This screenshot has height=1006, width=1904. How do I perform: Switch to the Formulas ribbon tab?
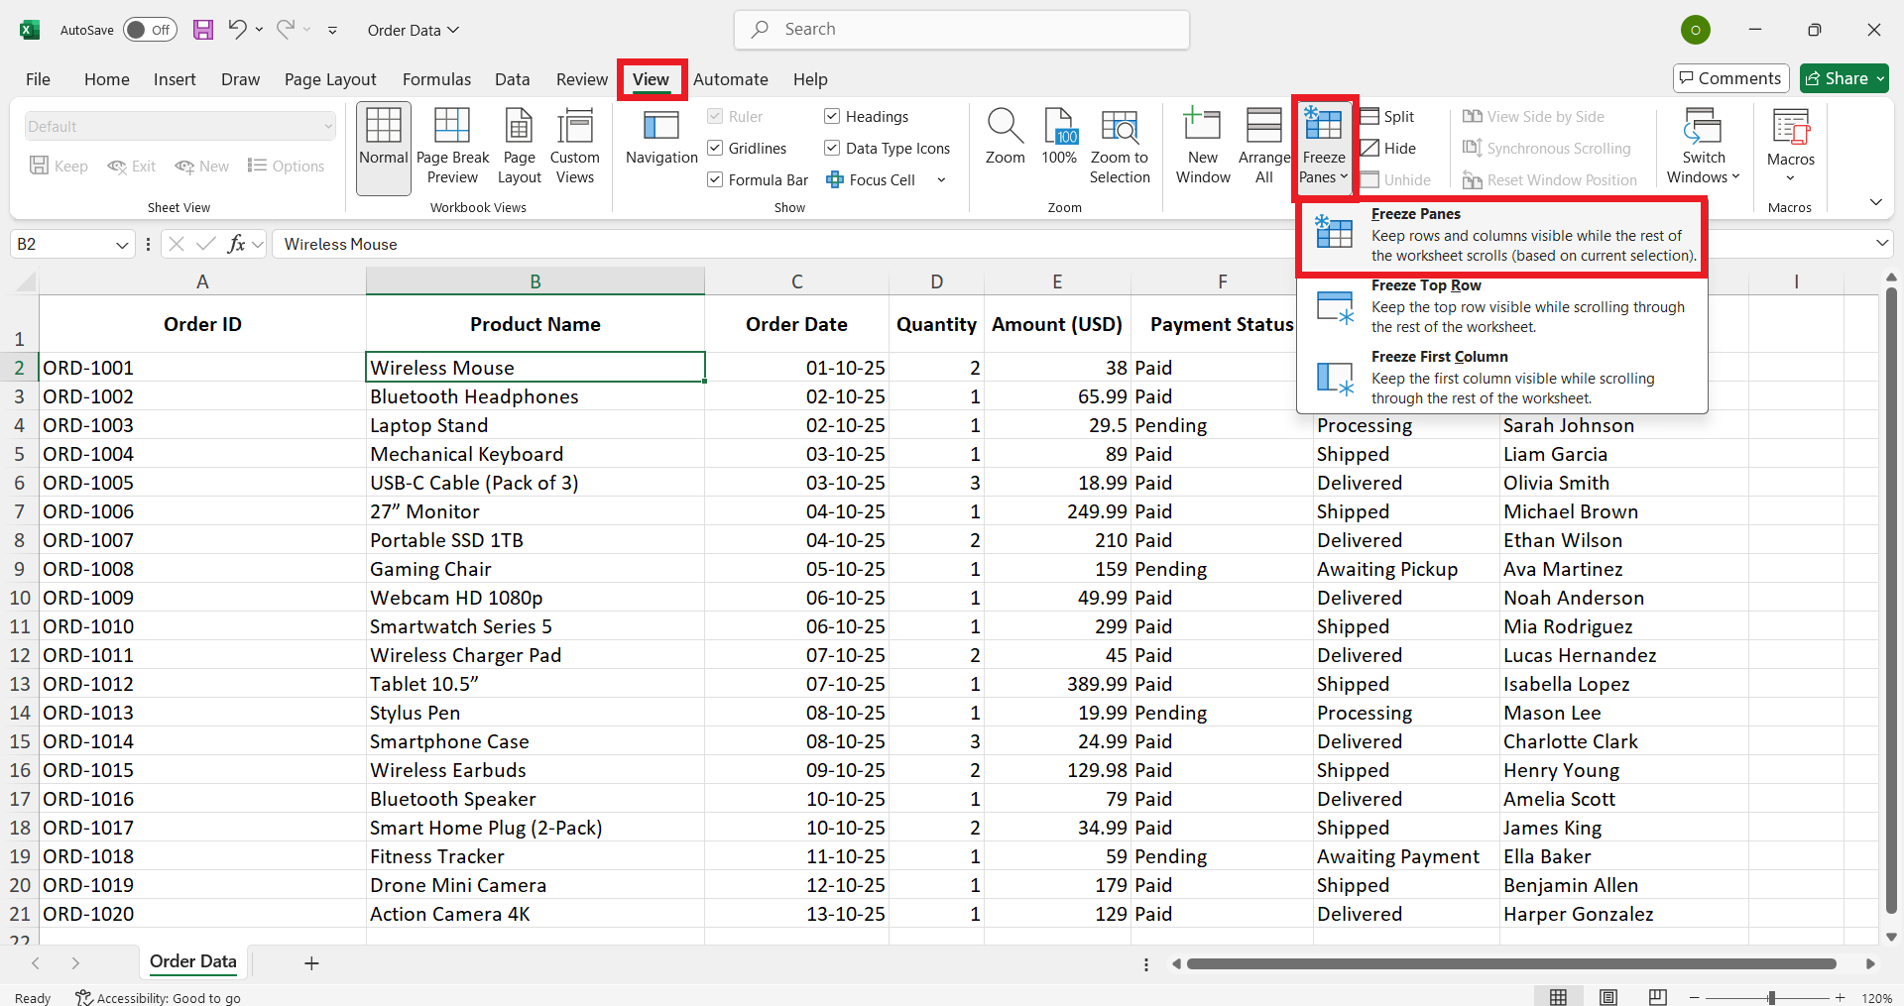pyautogui.click(x=436, y=79)
